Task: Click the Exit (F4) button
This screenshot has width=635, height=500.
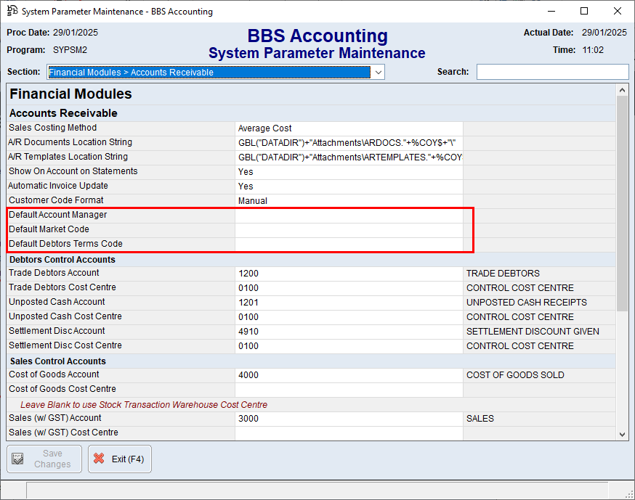Action: point(120,459)
